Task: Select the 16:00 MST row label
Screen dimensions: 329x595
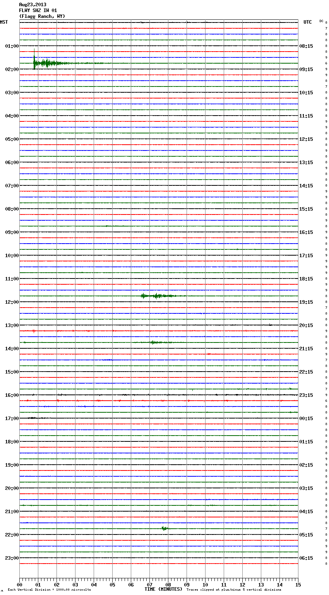Action: [x=12, y=395]
